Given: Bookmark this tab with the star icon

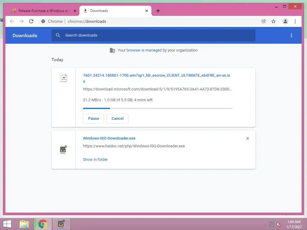Looking at the screenshot, I should point(273,21).
